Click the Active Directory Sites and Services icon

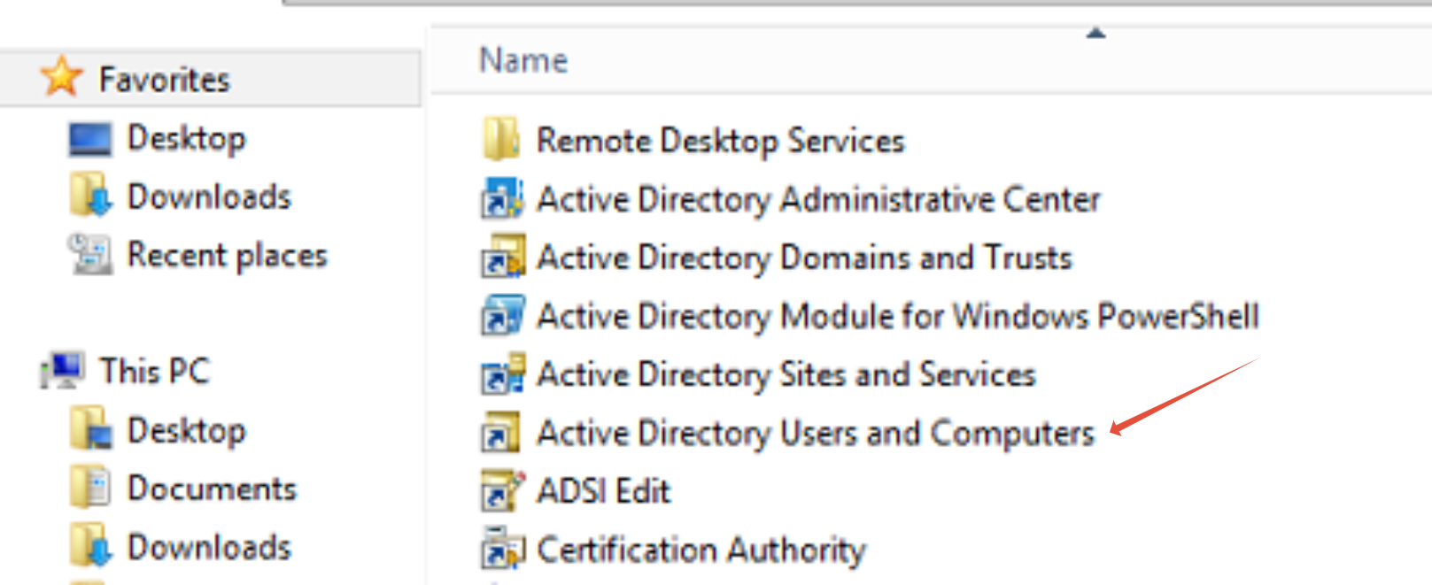point(502,373)
